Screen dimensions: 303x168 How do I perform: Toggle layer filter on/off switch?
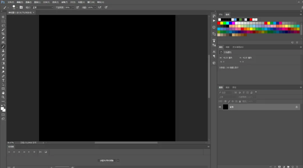pyautogui.click(x=256, y=92)
